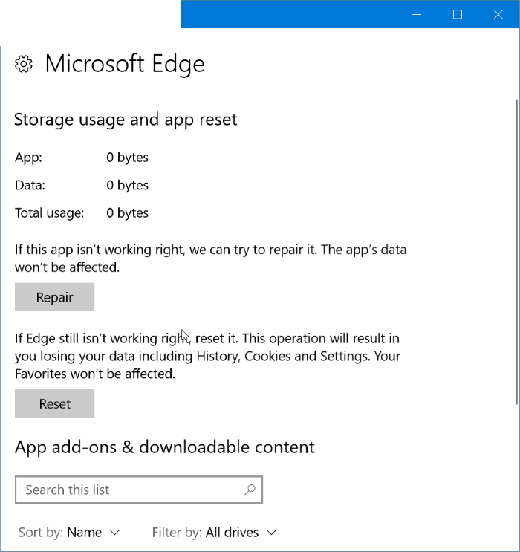520x552 pixels.
Task: Click the repair description text above Repair
Action: pyautogui.click(x=210, y=258)
